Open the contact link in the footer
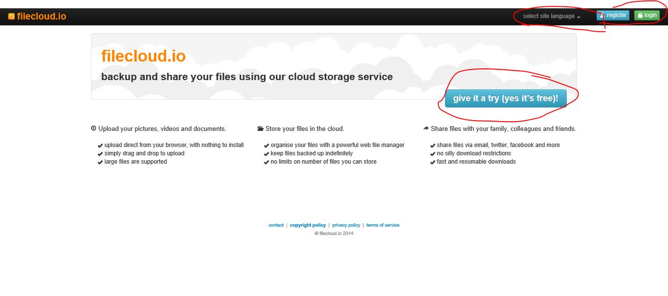This screenshot has height=296, width=668. pos(276,225)
